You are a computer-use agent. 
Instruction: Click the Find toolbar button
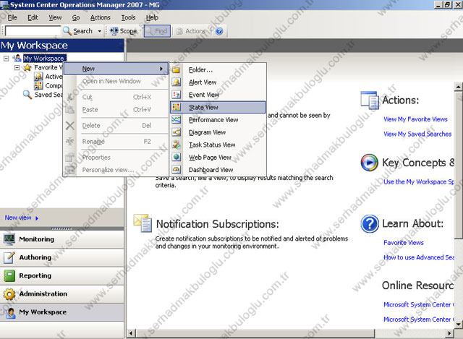(157, 31)
